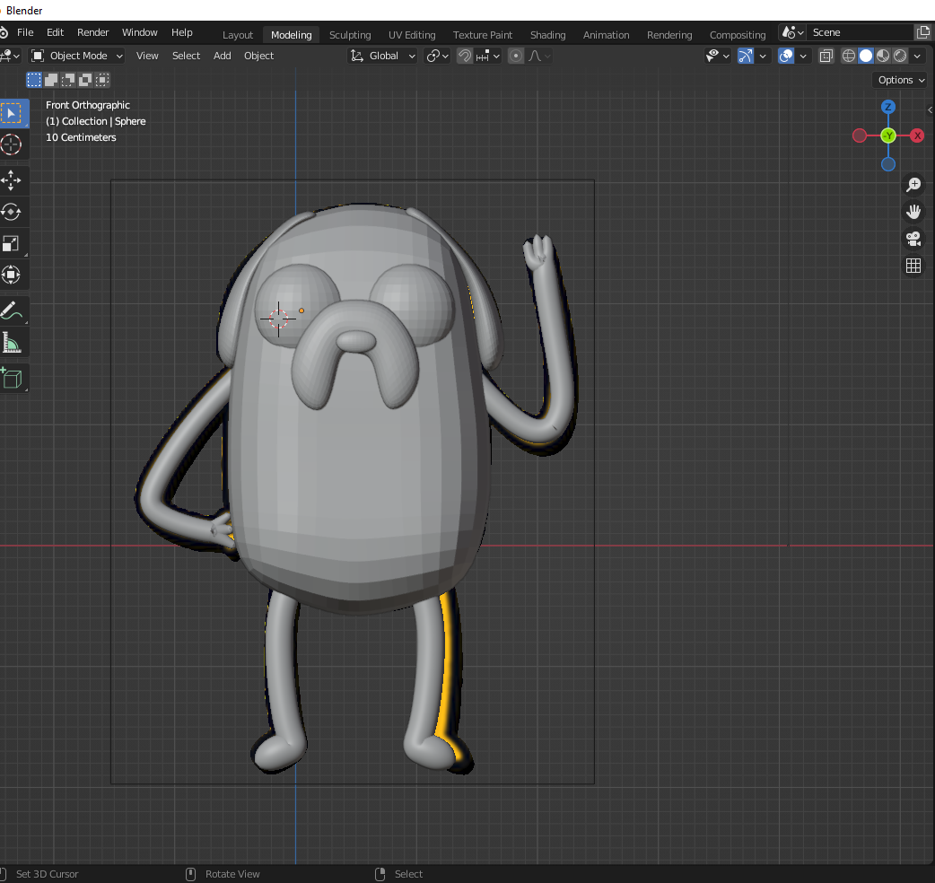Select the Select Box tool

[12, 113]
